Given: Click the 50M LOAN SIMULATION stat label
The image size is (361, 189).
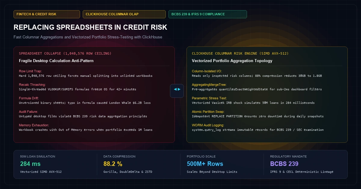Looking at the screenshot, I should [x=38, y=157].
